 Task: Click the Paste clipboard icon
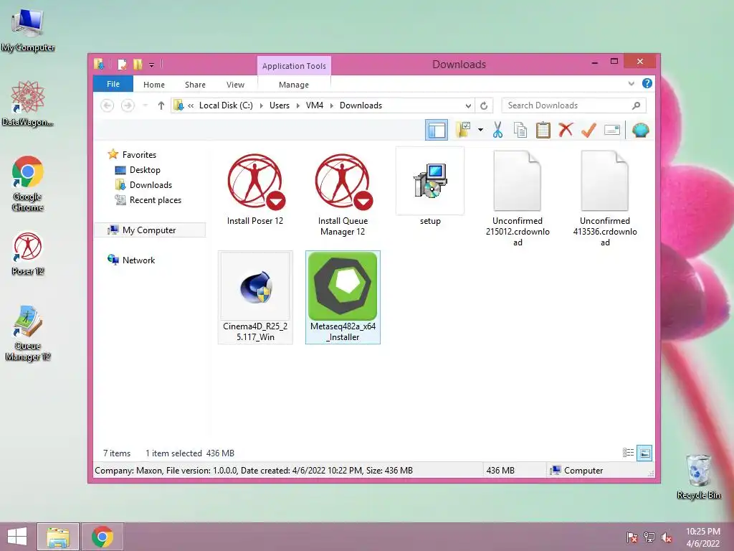click(543, 130)
